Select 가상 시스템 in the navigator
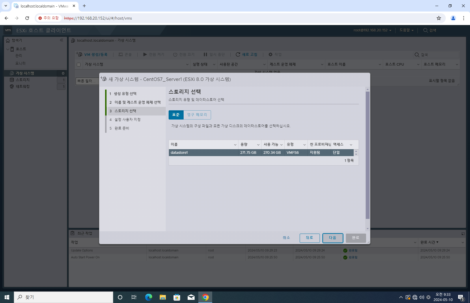The width and height of the screenshot is (470, 303). click(36, 73)
